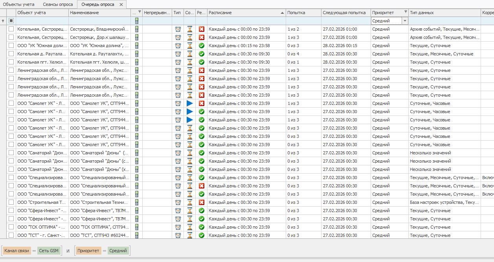
Task: Click the GSM phone icon in the Сфера-Инвест first row
Action: (136, 211)
